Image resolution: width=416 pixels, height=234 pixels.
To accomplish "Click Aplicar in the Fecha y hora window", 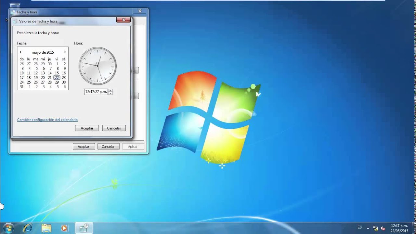I will coord(133,147).
